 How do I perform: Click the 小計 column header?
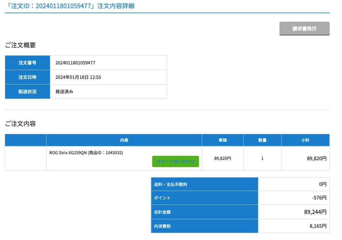(x=305, y=140)
